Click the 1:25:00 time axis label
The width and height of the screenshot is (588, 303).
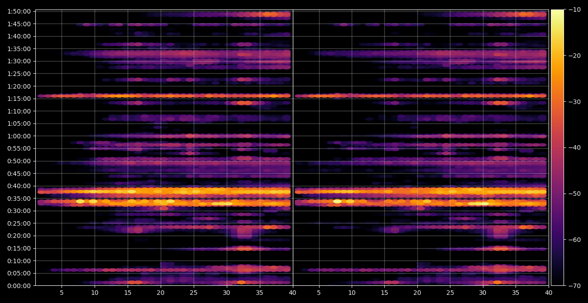19,74
